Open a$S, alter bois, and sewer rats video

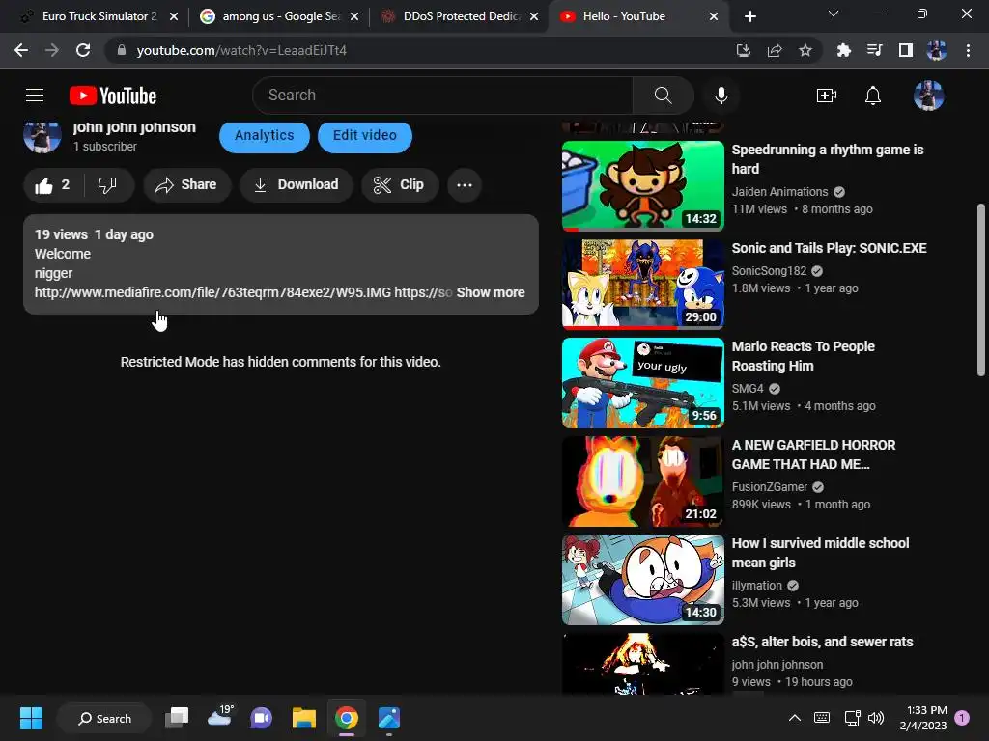coord(822,642)
